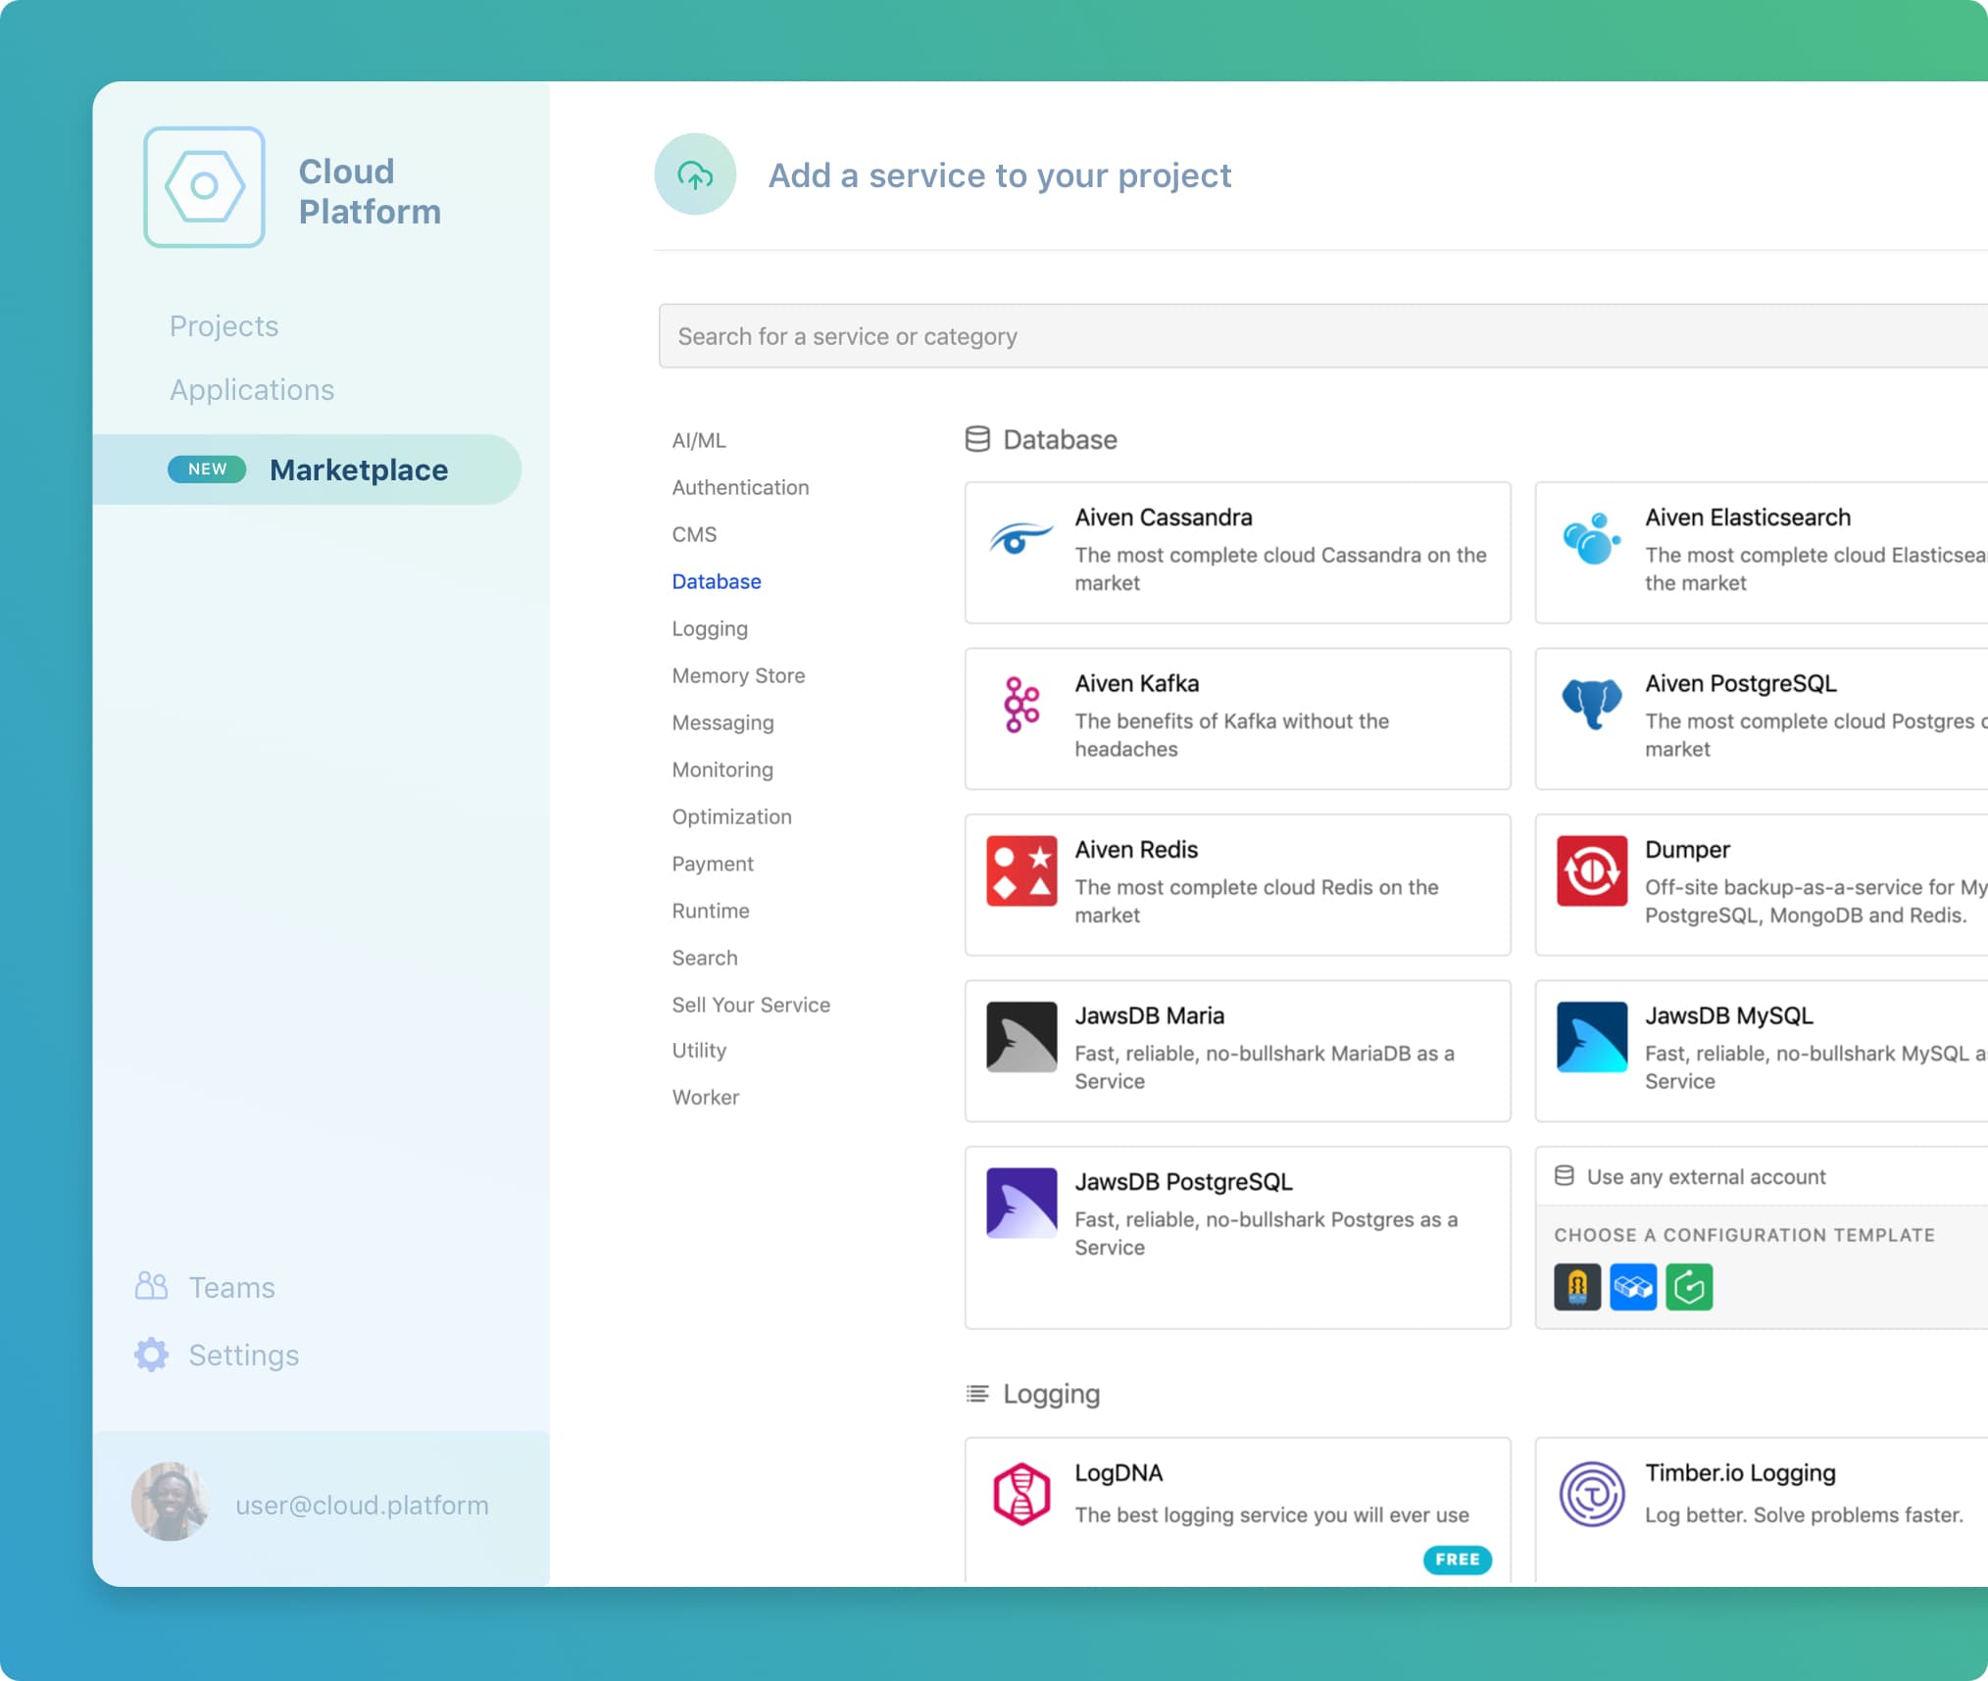This screenshot has height=1681, width=1988.
Task: Click the Dumper backup service icon
Action: pyautogui.click(x=1591, y=870)
